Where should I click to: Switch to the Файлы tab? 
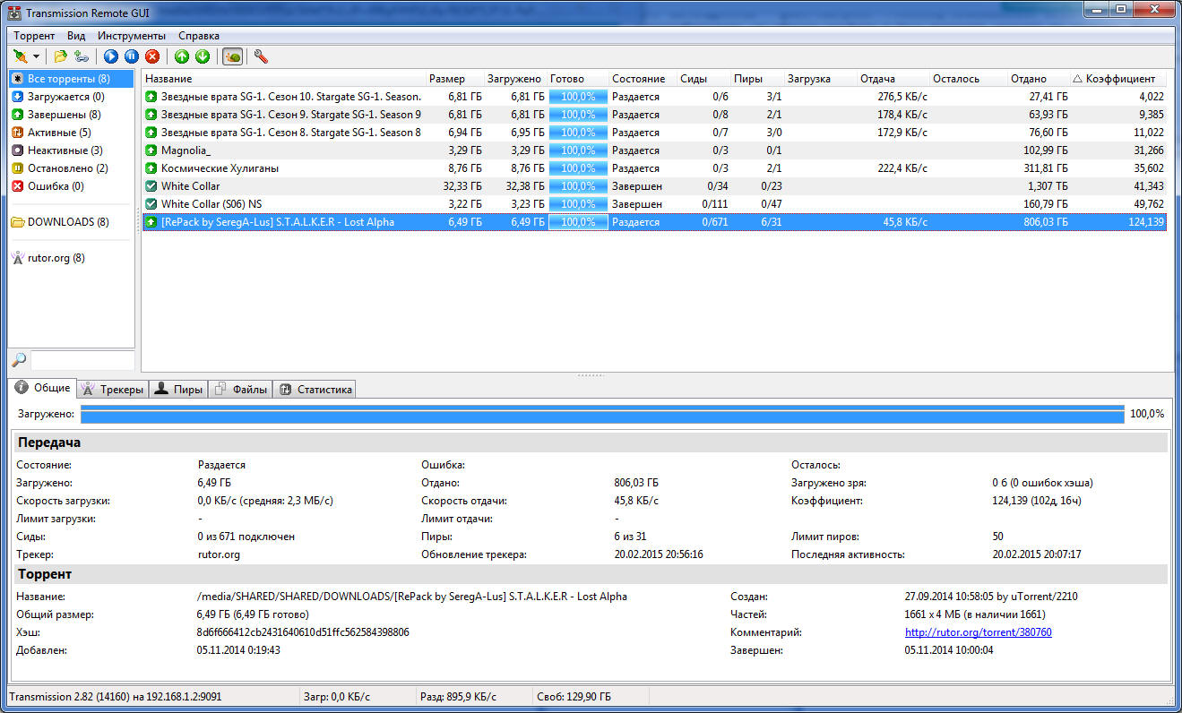pos(240,389)
